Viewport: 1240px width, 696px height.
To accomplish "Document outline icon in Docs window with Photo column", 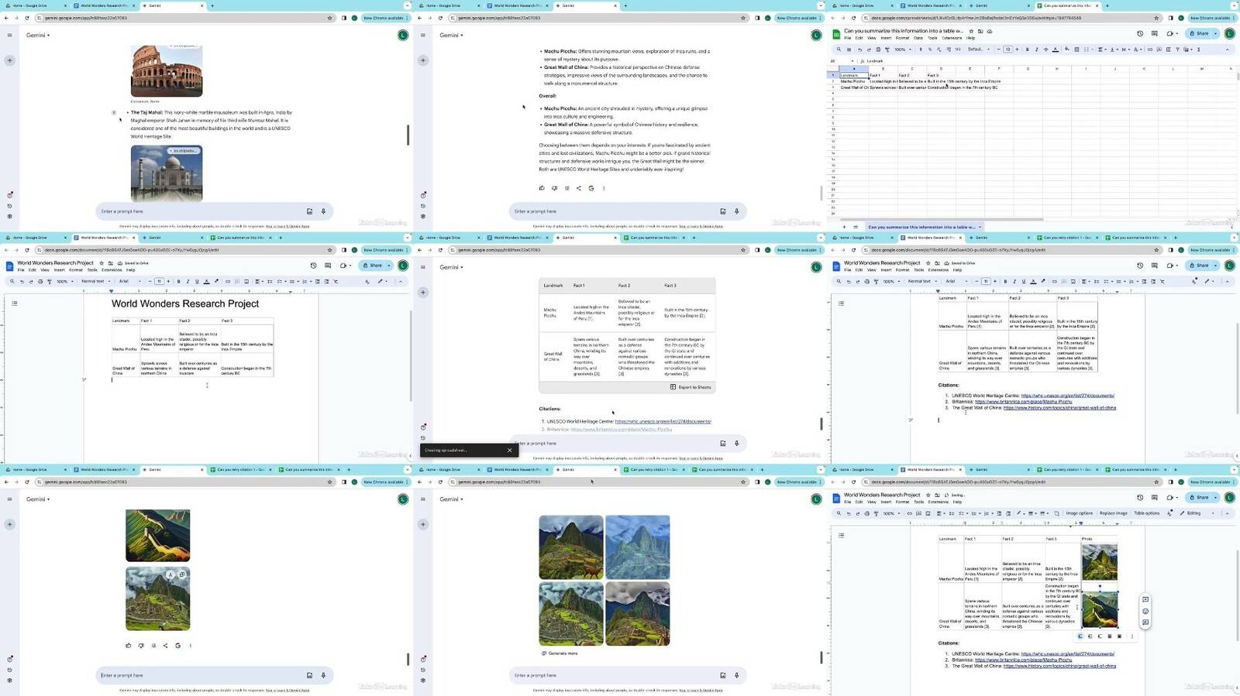I will pos(841,535).
